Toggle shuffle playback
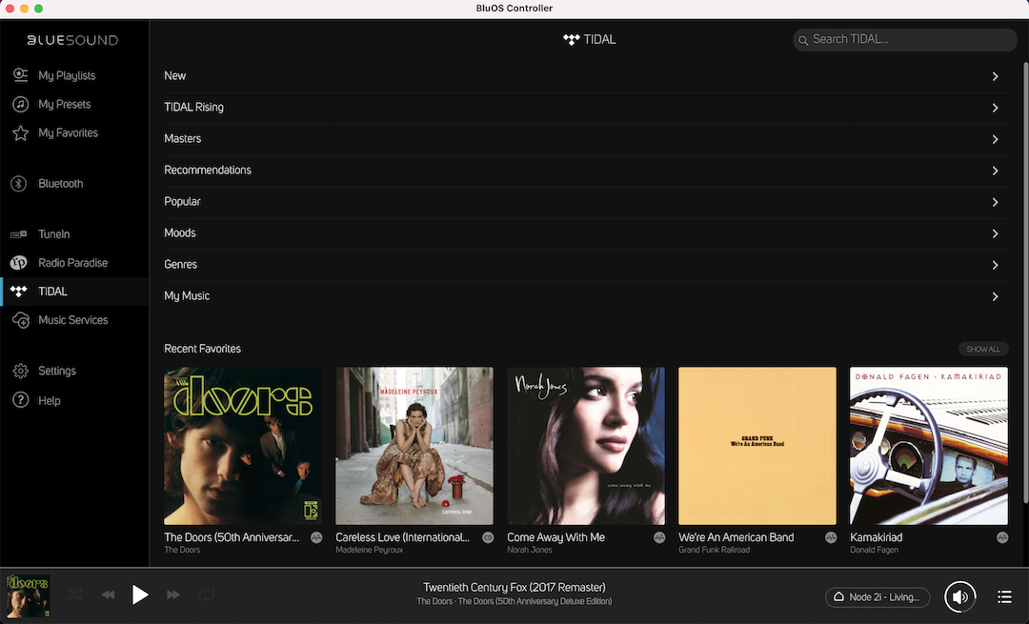The width and height of the screenshot is (1029, 624). click(75, 595)
